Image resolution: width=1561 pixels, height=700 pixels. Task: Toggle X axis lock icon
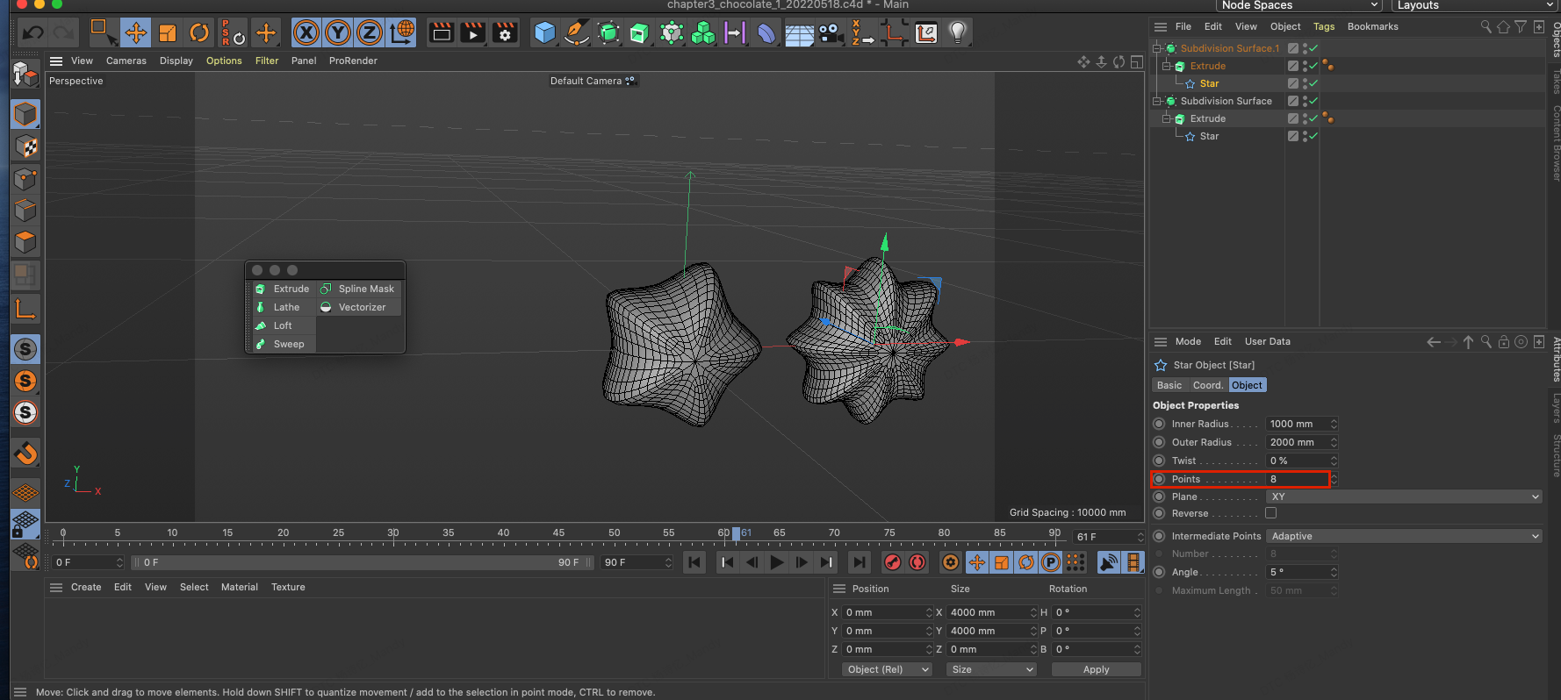click(x=306, y=33)
